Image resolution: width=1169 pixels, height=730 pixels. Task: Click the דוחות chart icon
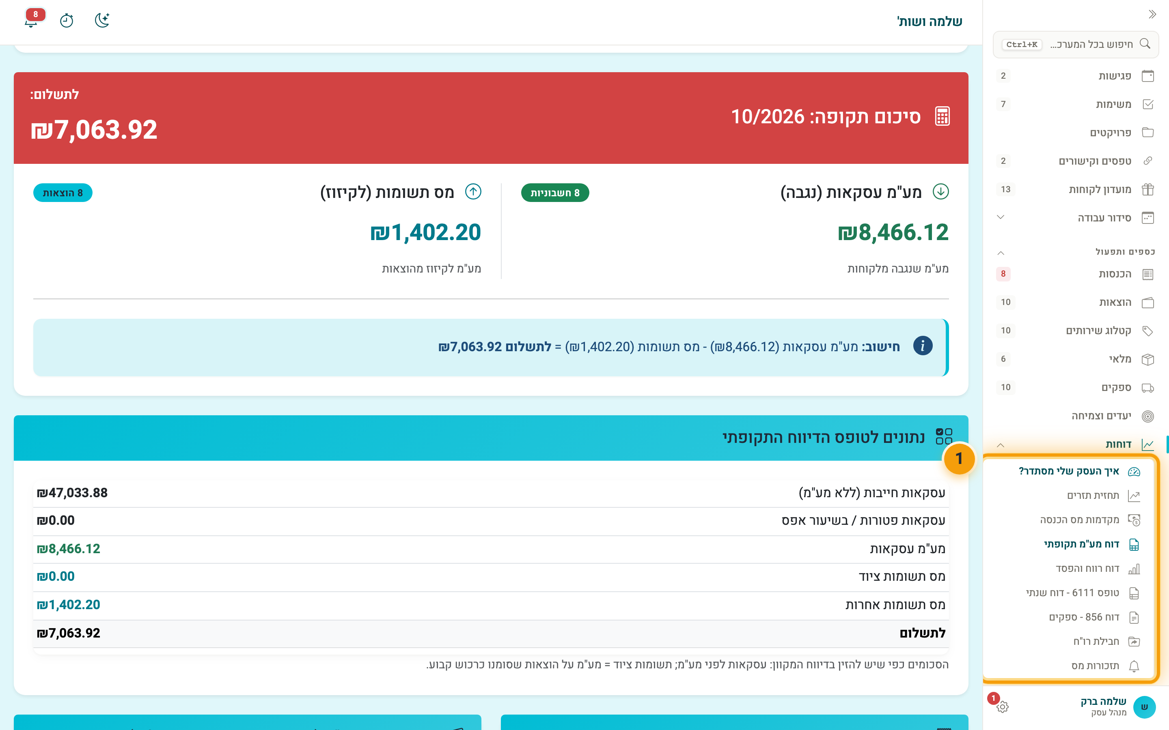(1148, 444)
